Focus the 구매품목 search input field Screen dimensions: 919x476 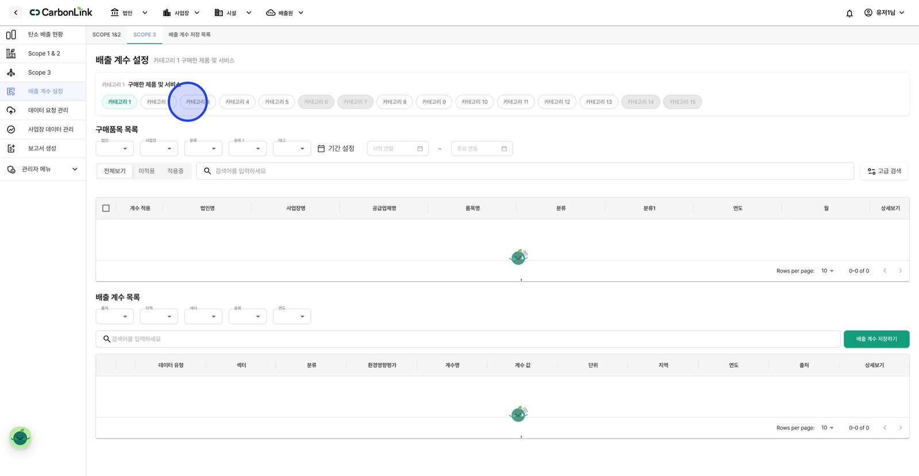pos(525,171)
